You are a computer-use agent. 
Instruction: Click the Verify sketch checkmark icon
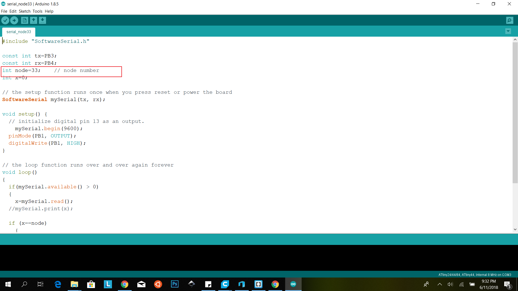[x=5, y=20]
